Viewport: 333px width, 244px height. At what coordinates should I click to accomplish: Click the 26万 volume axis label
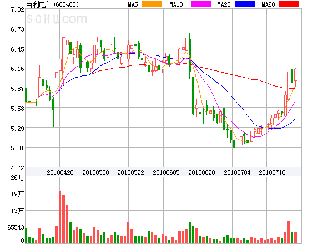click(17, 177)
